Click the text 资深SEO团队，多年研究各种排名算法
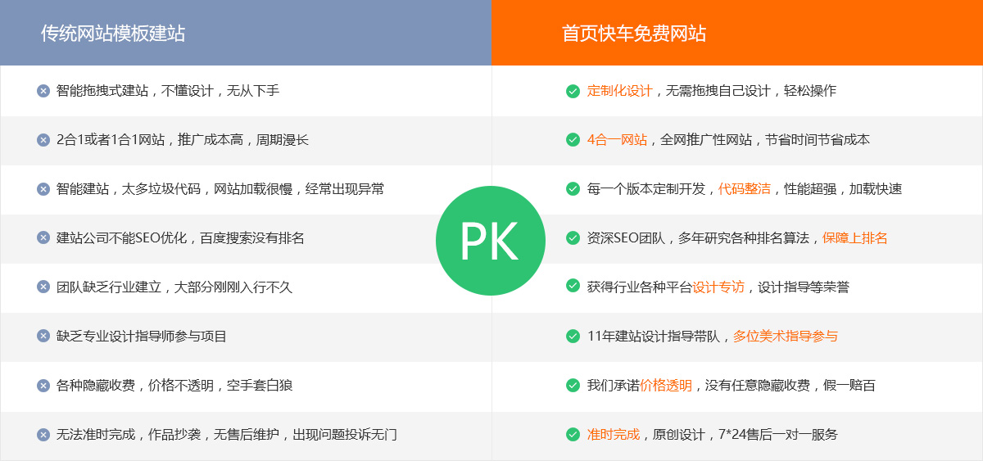 pyautogui.click(x=698, y=238)
